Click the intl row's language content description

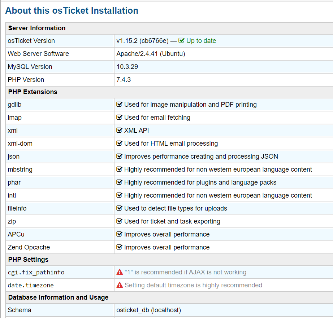[218, 195]
